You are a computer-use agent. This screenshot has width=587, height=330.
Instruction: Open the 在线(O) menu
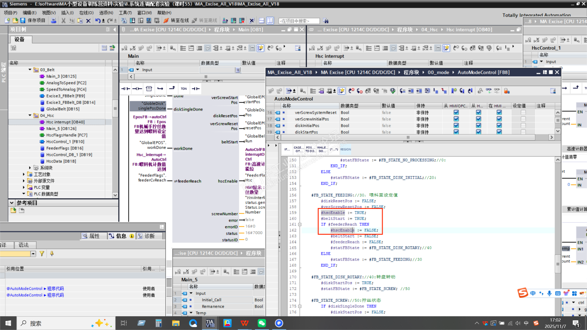[x=86, y=13]
